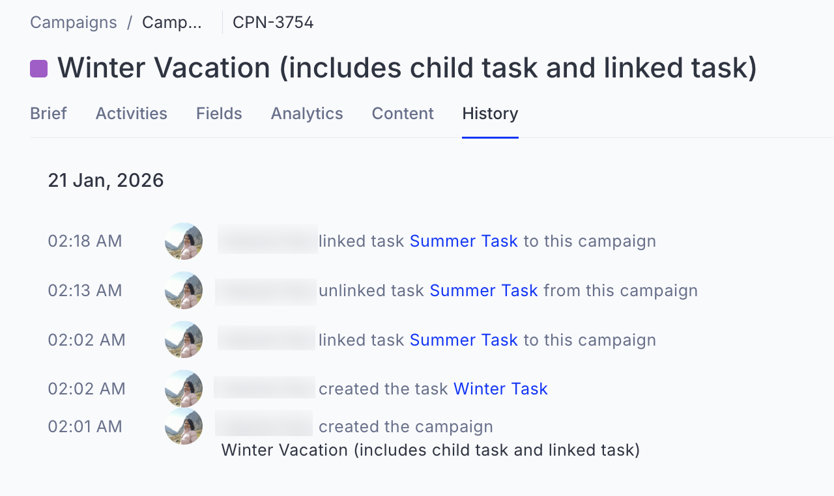
Task: Click the avatar beside the Winter Task entry
Action: (184, 389)
